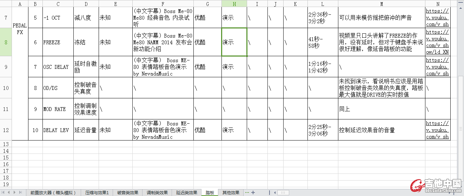The width and height of the screenshot is (464, 196).
Task: Jump to last sheet using navigation arrow
Action: point(20,192)
